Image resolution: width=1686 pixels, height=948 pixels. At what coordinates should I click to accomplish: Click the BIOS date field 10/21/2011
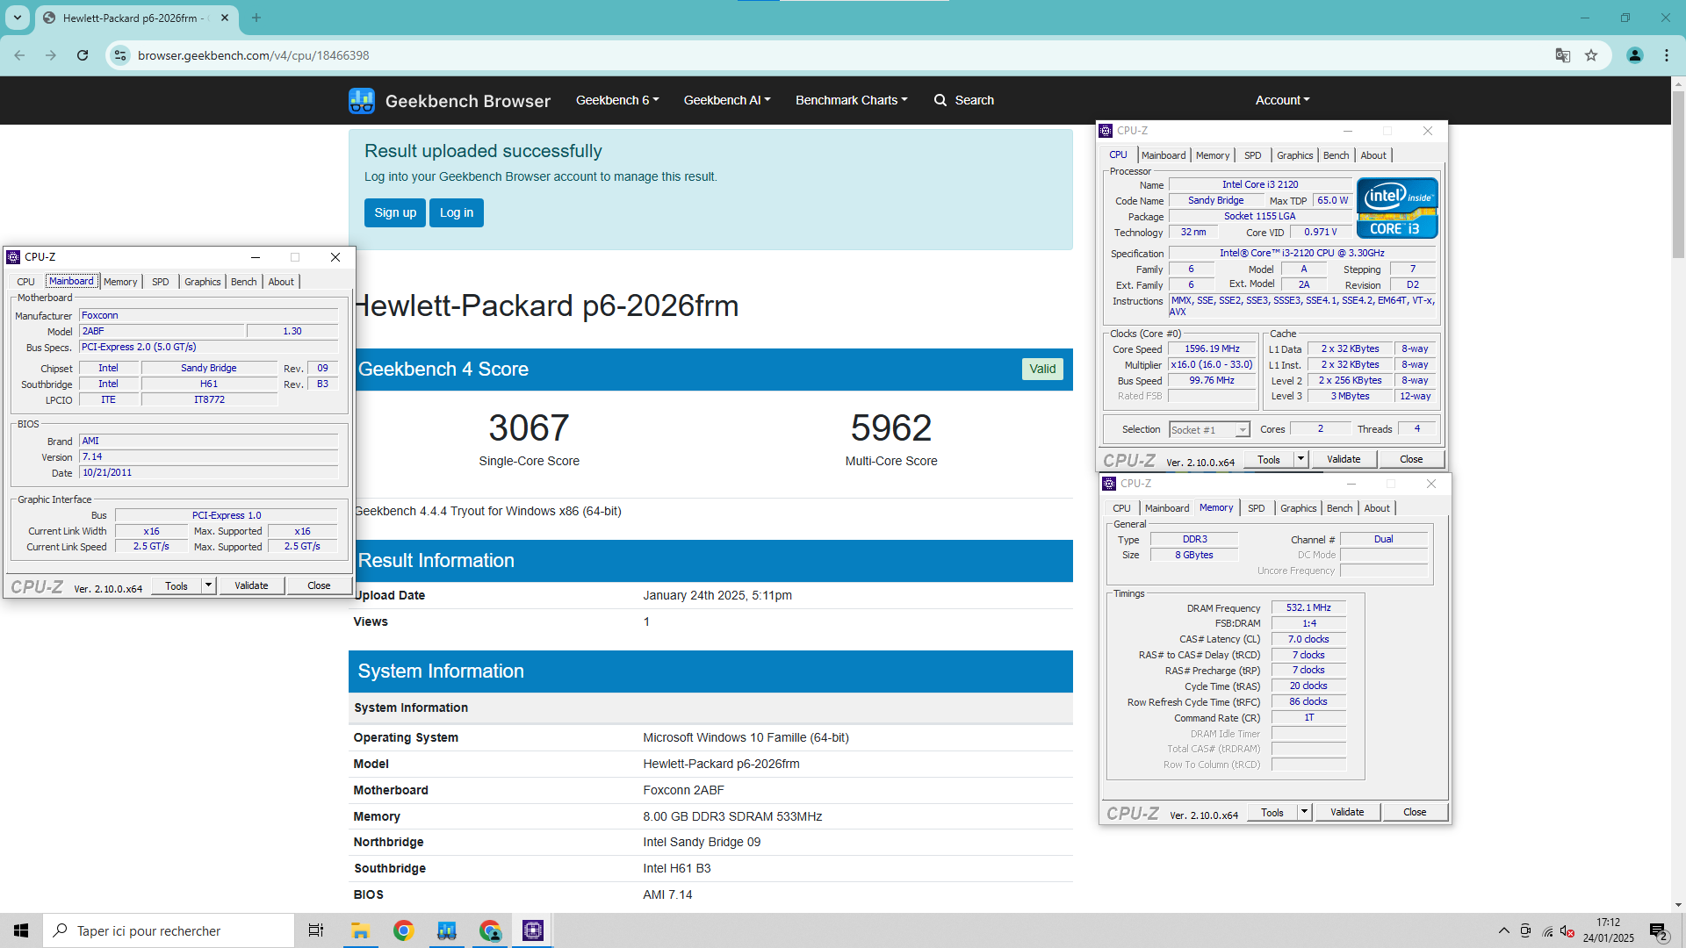point(208,472)
